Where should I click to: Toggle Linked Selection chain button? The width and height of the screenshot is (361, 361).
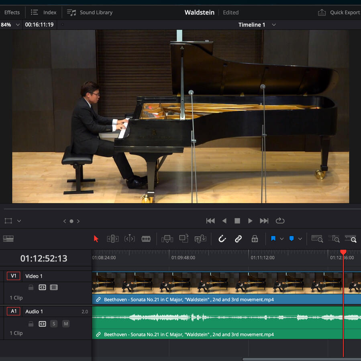click(239, 239)
